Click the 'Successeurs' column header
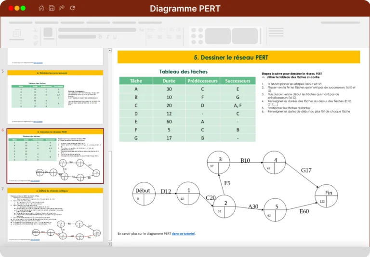The width and height of the screenshot is (370, 257). (x=238, y=81)
